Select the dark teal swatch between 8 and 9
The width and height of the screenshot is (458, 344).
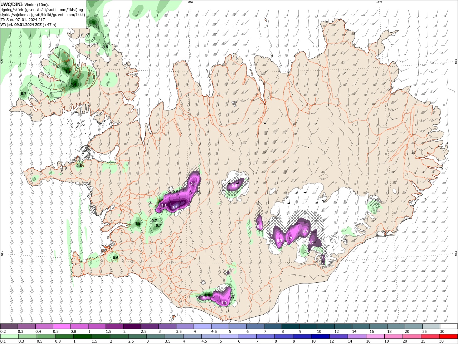291,326
